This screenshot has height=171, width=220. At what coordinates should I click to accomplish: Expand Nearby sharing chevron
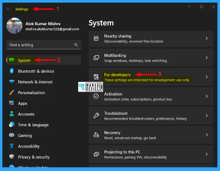click(x=207, y=38)
